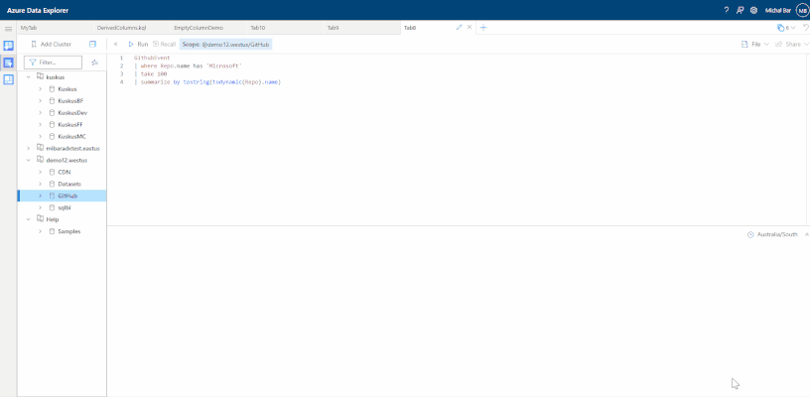
Task: Rename Tab8 using the pencil icon
Action: [459, 28]
